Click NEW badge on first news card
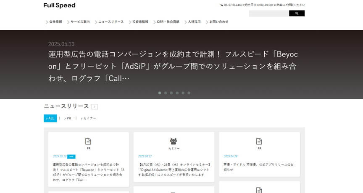 (x=71, y=157)
